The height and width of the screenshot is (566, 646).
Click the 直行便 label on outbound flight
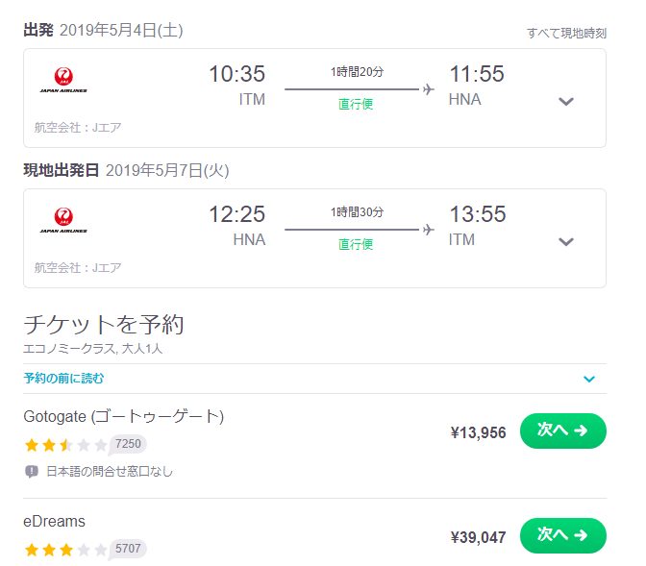(356, 104)
